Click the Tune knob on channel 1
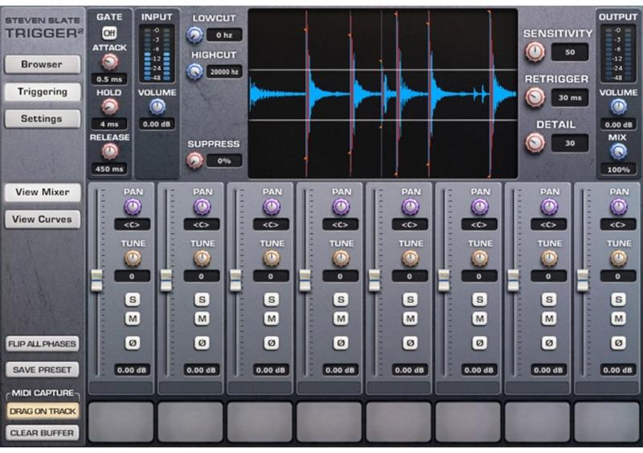Image resolution: width=643 pixels, height=453 pixels. [x=133, y=259]
